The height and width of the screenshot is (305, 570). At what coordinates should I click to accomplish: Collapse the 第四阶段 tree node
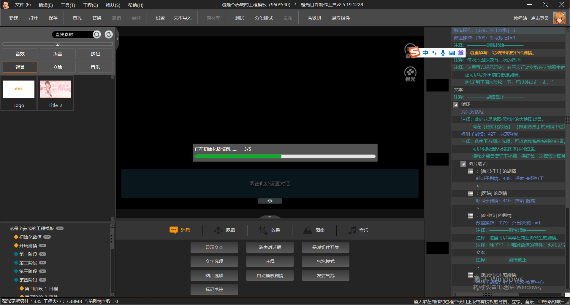tap(43, 280)
